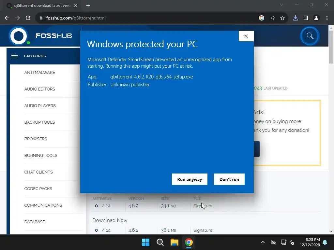Open taskbar Search
Viewport: 334px width, 250px height.
coord(160,242)
